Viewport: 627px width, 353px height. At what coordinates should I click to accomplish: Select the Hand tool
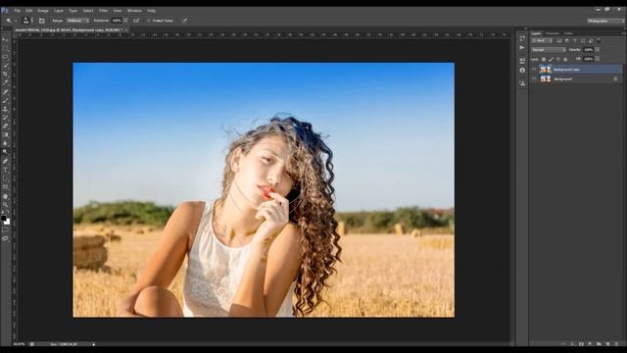[5, 196]
